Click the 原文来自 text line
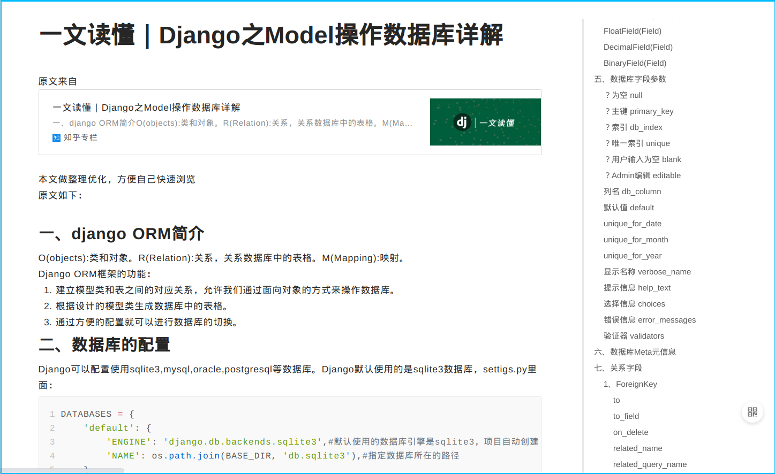This screenshot has height=474, width=775. tap(58, 81)
